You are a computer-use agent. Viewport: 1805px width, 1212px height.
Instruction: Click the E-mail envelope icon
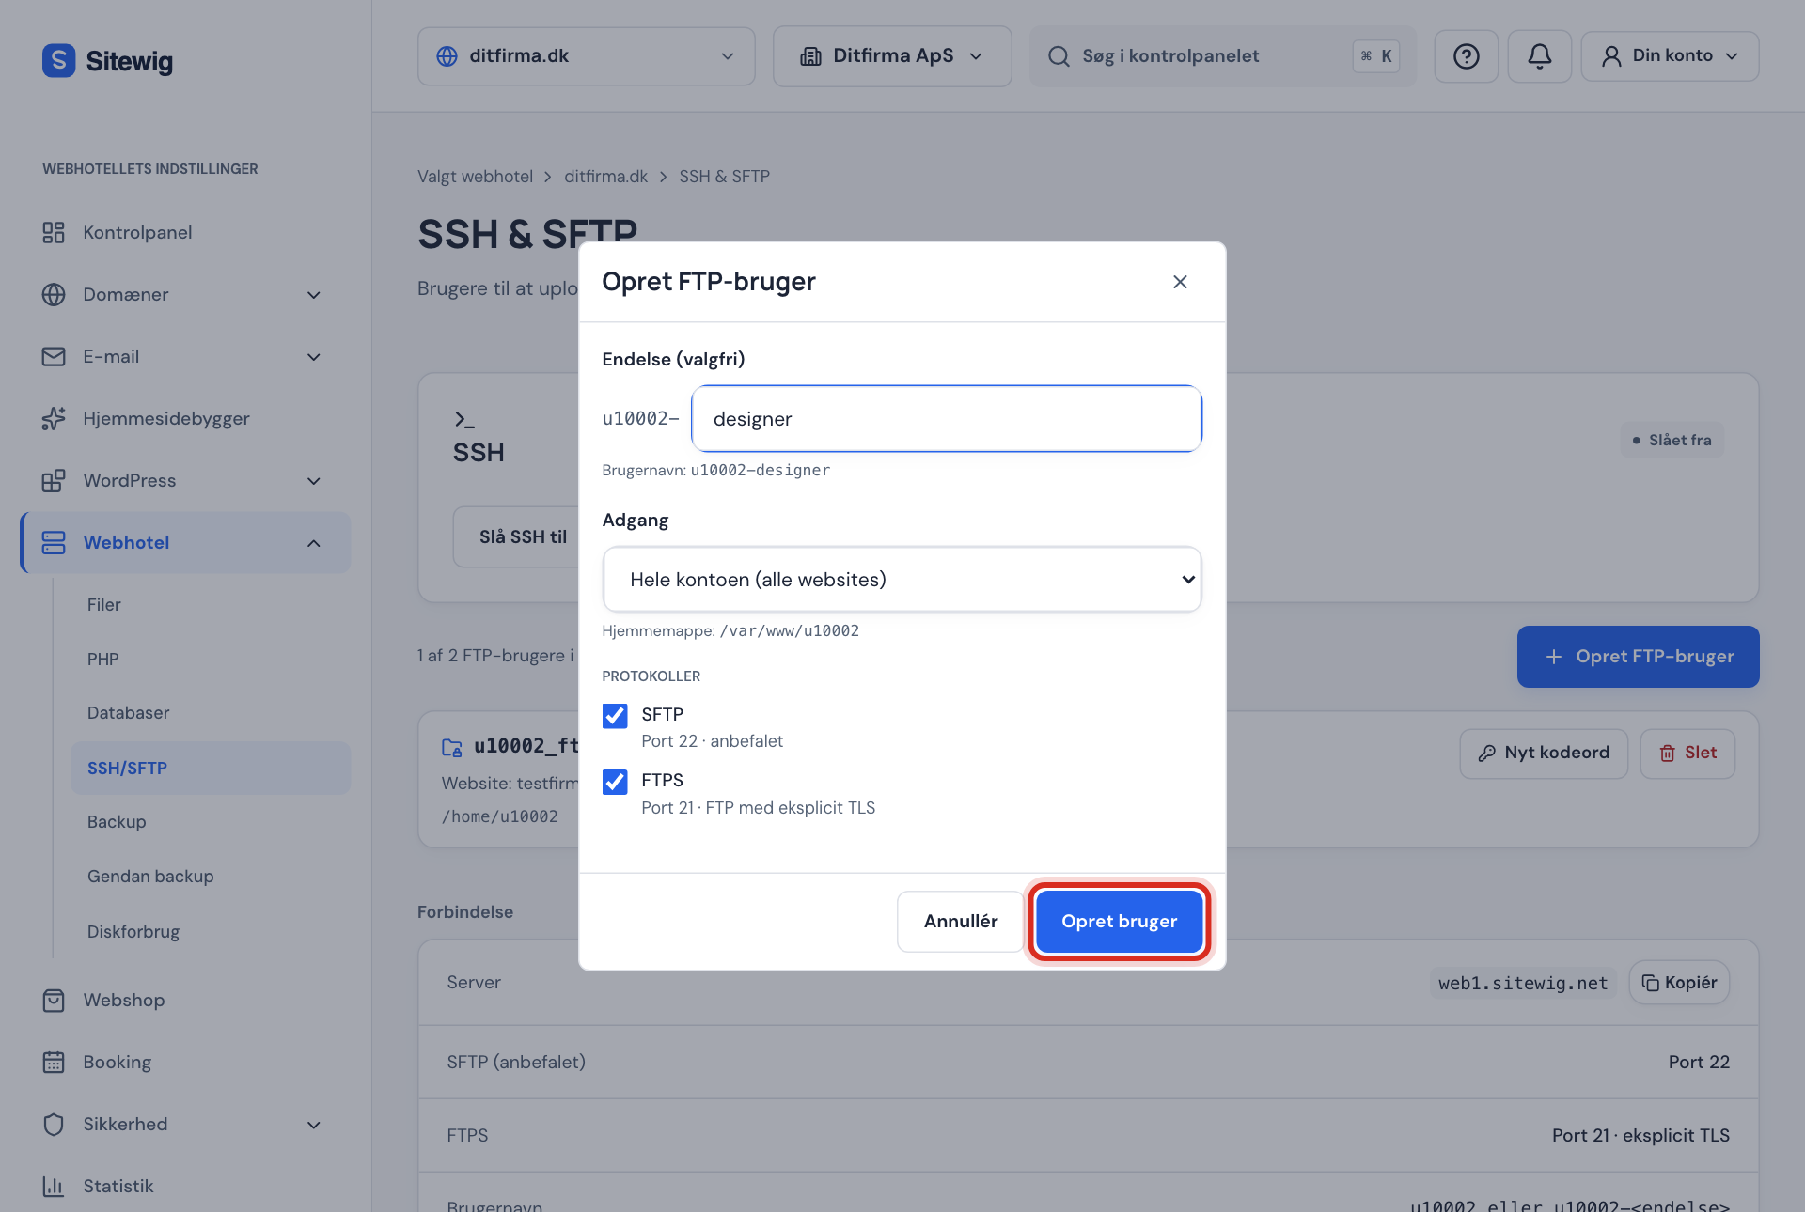54,356
